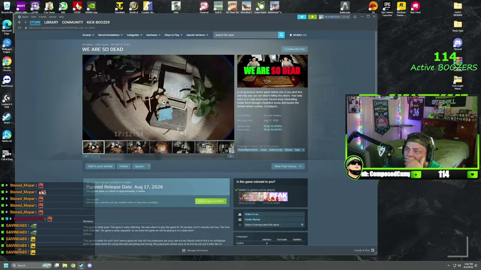Open the Steam notifications bell

312,17
